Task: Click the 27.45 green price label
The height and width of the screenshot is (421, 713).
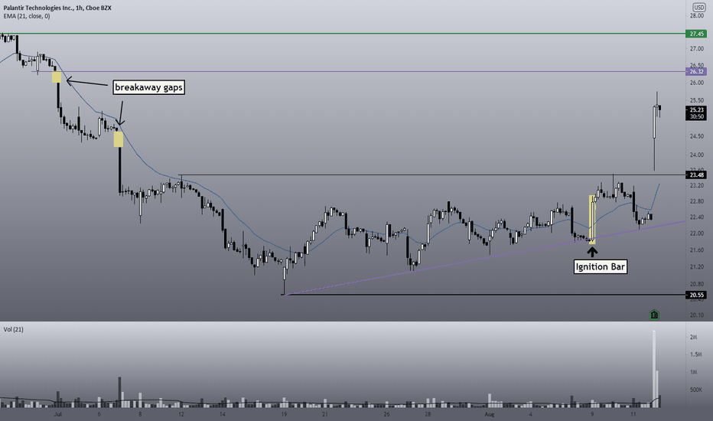Action: [x=695, y=34]
